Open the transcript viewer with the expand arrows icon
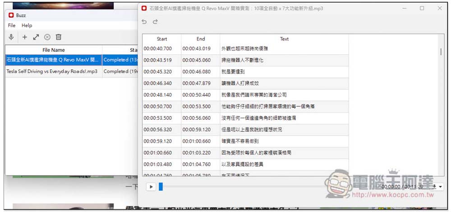 pos(36,37)
